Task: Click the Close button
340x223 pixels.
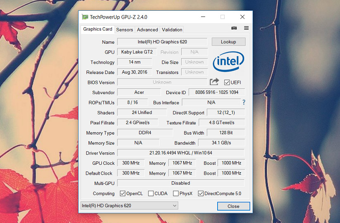Action: (x=234, y=206)
